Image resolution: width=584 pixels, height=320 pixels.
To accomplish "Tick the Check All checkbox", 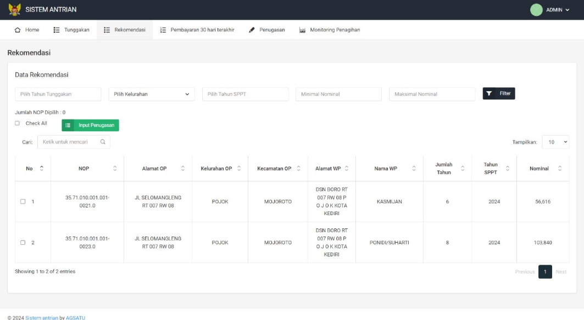I will 17,123.
